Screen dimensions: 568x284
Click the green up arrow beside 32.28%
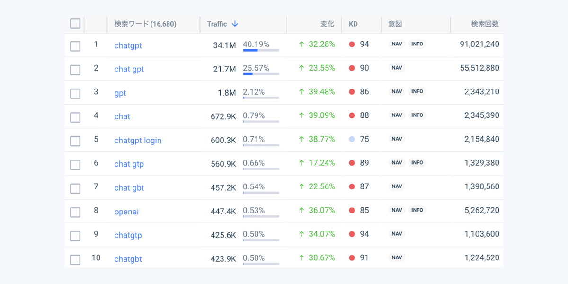[302, 44]
